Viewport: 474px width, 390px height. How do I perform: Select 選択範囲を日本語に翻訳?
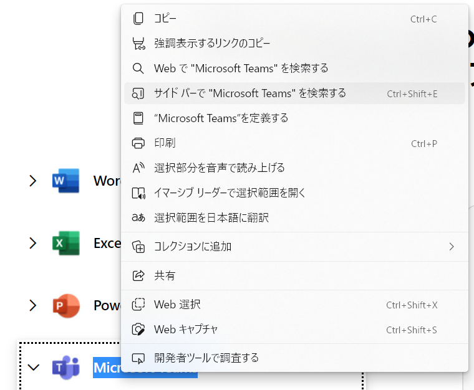tap(294, 217)
